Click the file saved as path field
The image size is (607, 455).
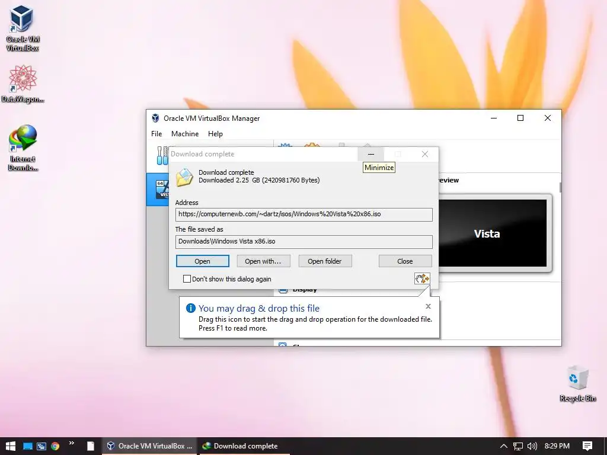click(304, 242)
